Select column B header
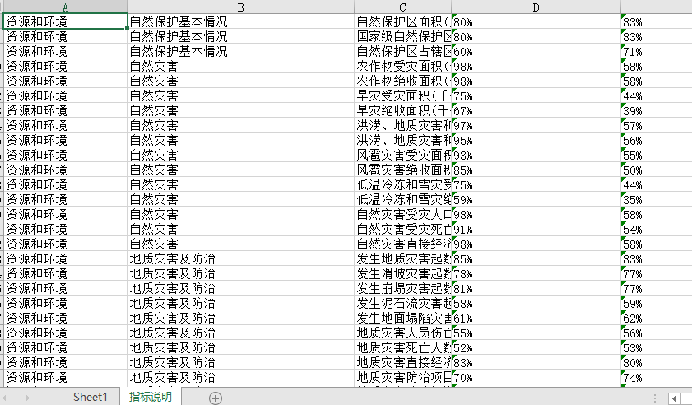692x405 pixels. coord(240,7)
